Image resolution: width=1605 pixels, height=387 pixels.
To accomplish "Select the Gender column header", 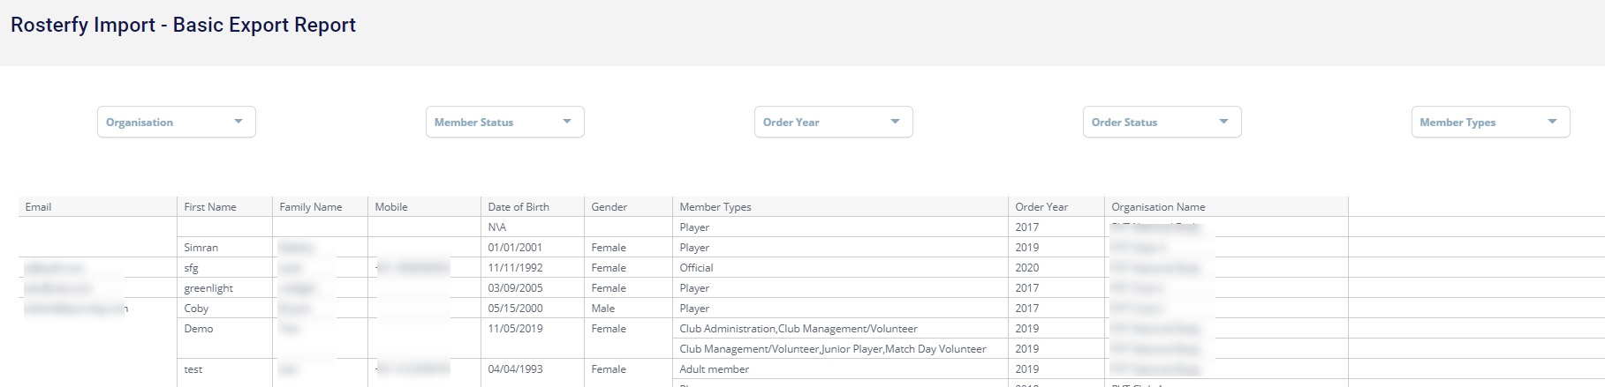I will pyautogui.click(x=609, y=207).
